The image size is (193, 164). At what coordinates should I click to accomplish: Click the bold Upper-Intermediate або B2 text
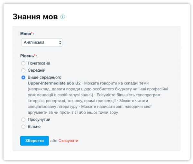[x=54, y=83]
